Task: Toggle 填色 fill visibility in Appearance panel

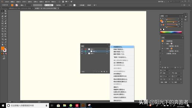Action: coord(163,49)
